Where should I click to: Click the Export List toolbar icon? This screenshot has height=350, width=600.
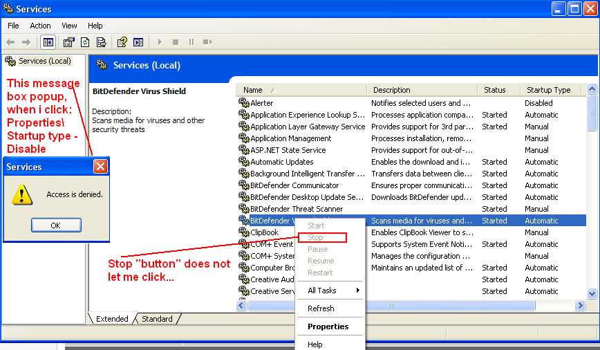click(x=101, y=42)
